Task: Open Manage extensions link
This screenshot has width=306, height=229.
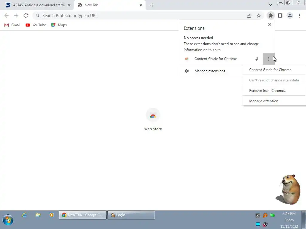Action: click(x=210, y=71)
